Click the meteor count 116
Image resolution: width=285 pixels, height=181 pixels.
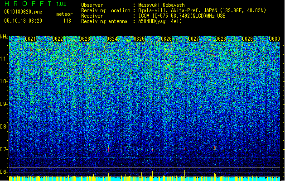click(67, 21)
